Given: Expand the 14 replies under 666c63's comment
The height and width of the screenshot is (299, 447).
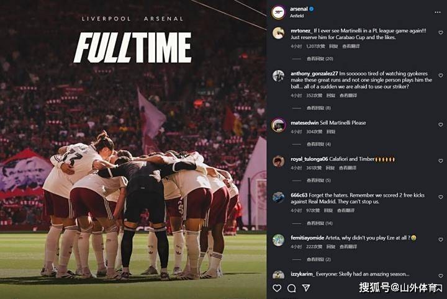Looking at the screenshot, I should [320, 223].
